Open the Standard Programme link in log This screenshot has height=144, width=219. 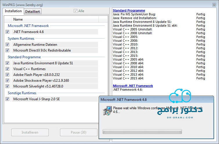tap(129, 10)
